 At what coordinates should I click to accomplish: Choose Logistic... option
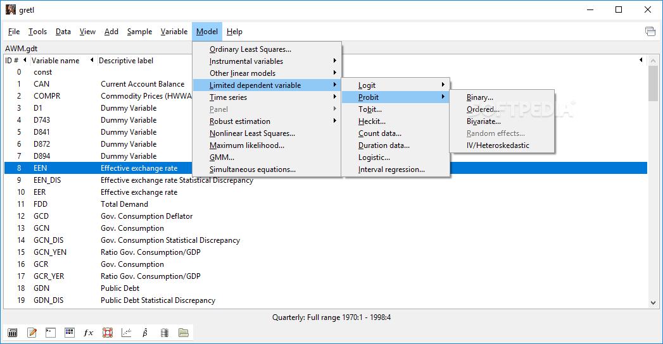(395, 157)
